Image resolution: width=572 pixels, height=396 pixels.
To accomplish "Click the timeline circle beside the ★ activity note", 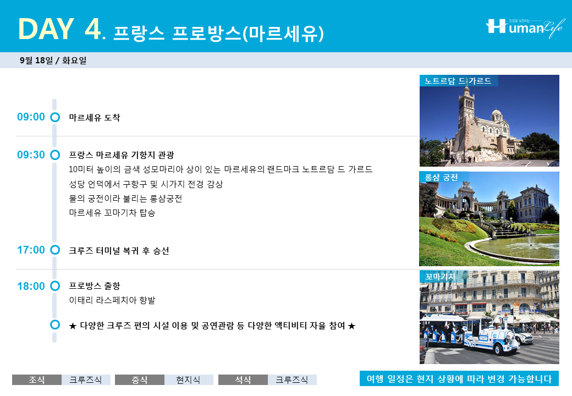I will (55, 324).
